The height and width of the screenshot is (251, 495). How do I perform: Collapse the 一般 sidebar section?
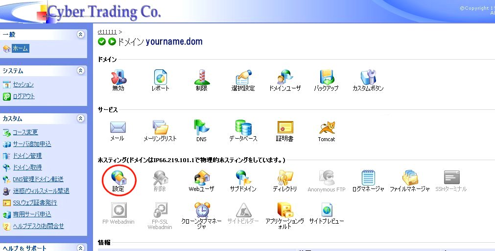point(81,35)
